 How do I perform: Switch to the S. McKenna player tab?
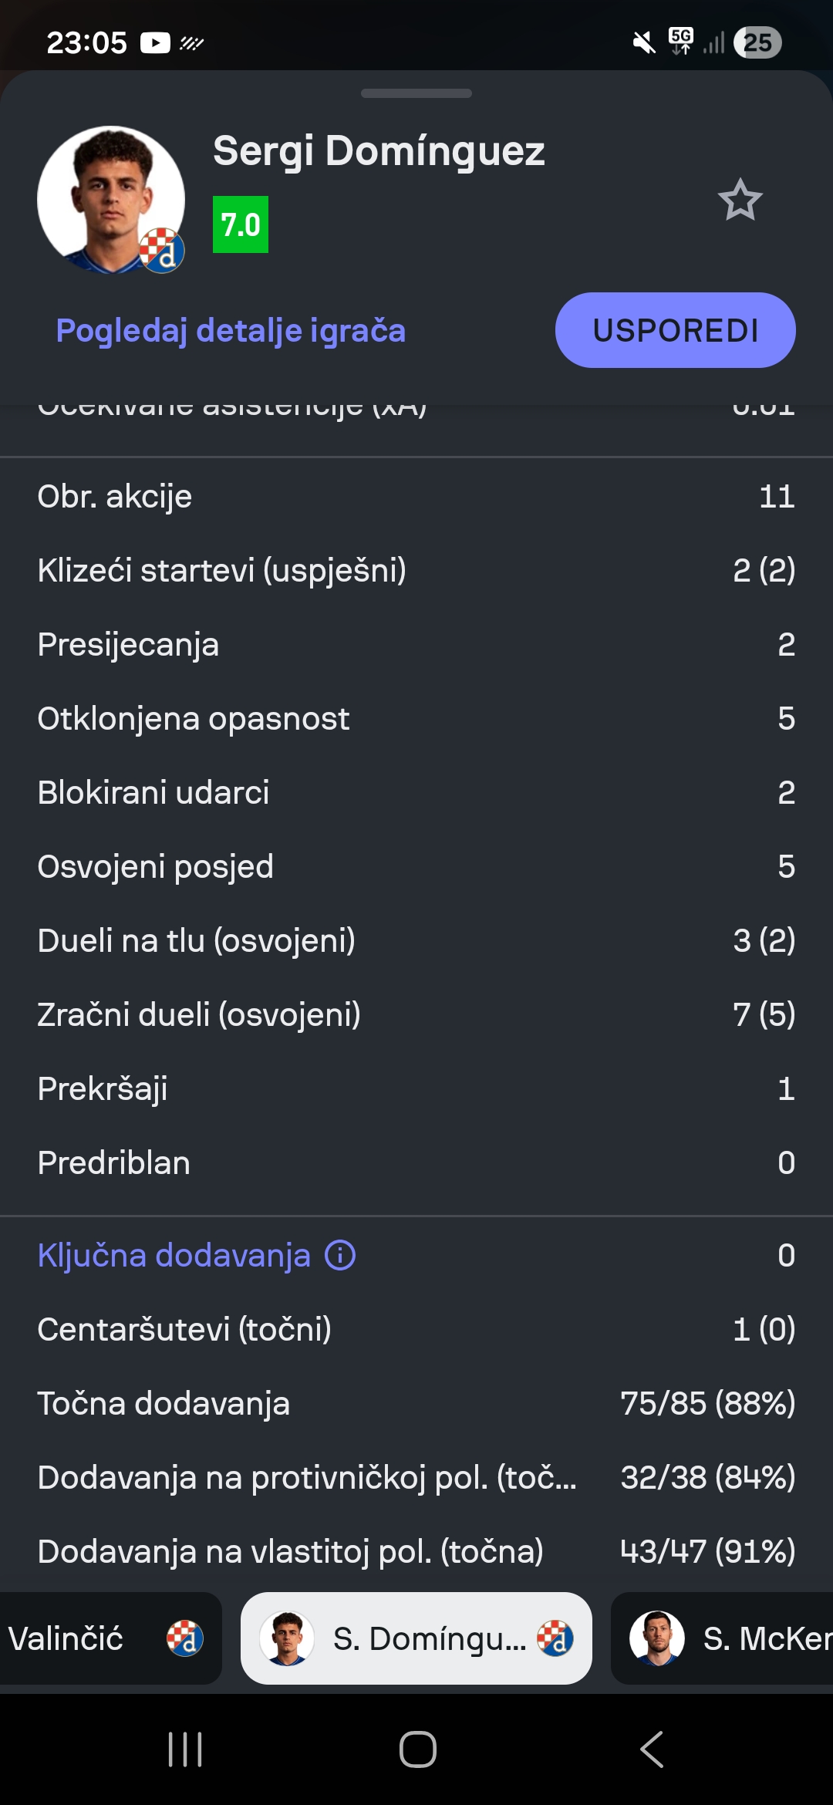(722, 1638)
